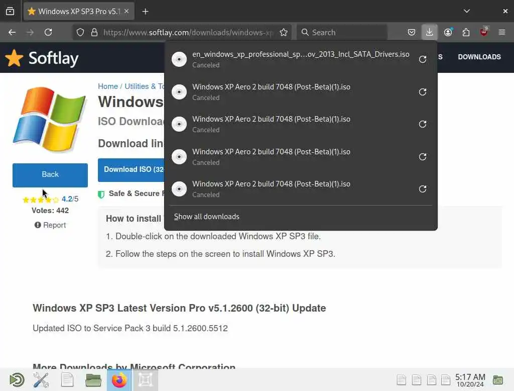Open the desktop start menu icon
The width and height of the screenshot is (514, 391).
pos(17,380)
